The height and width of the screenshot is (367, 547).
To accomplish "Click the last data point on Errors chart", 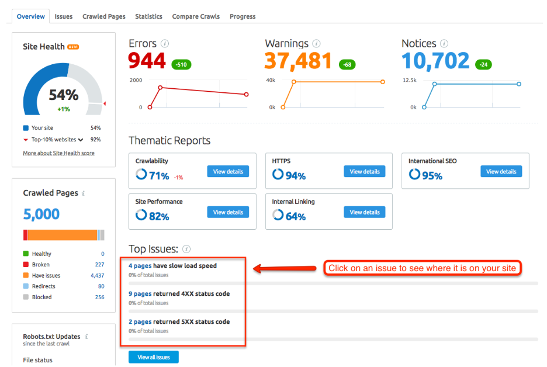I will coord(246,94).
